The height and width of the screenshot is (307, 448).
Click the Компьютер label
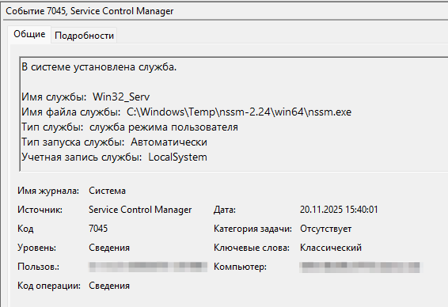[x=240, y=267]
